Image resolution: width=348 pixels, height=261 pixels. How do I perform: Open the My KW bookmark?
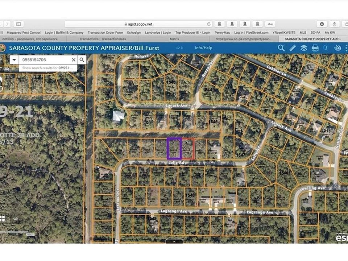[330, 32]
